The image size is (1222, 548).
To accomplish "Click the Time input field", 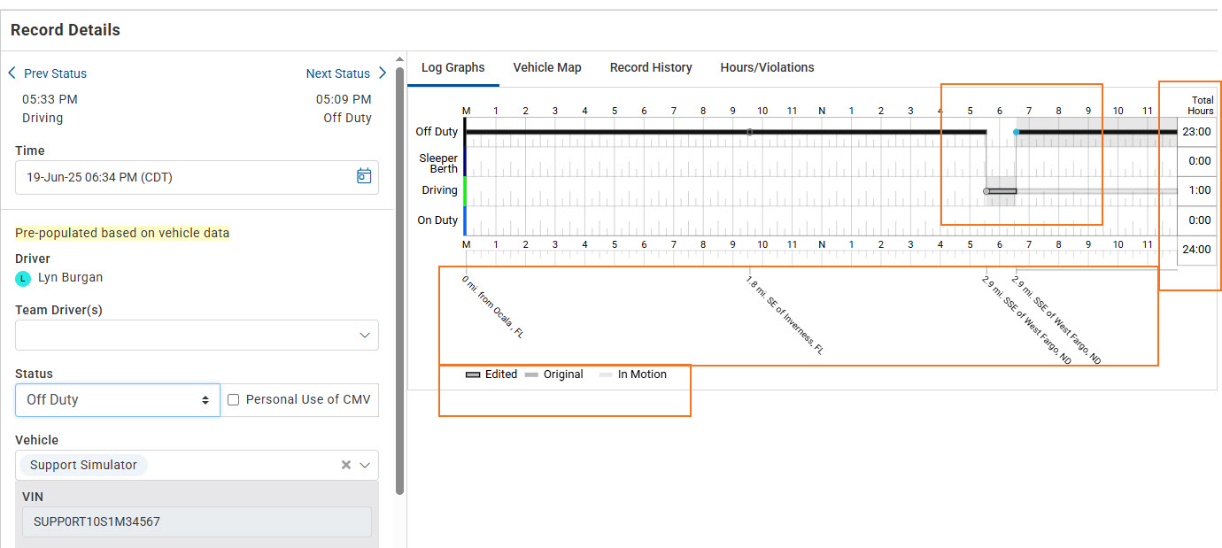I will pos(197,177).
